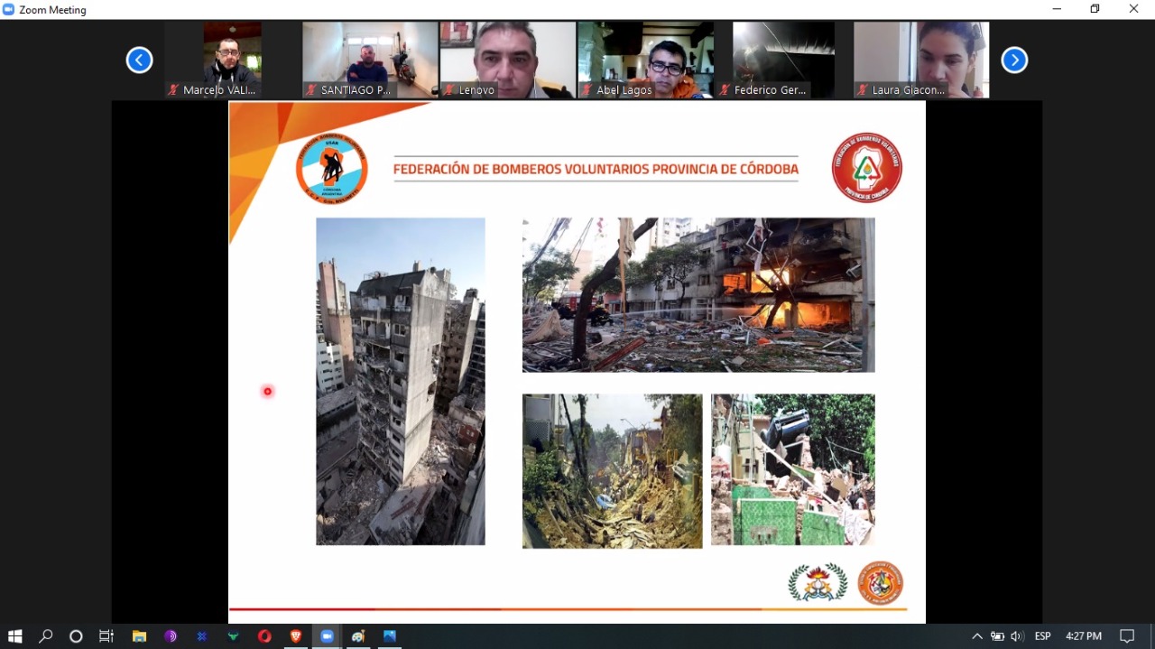Select Federico Ger... participant video
1155x649 pixels.
pos(783,60)
